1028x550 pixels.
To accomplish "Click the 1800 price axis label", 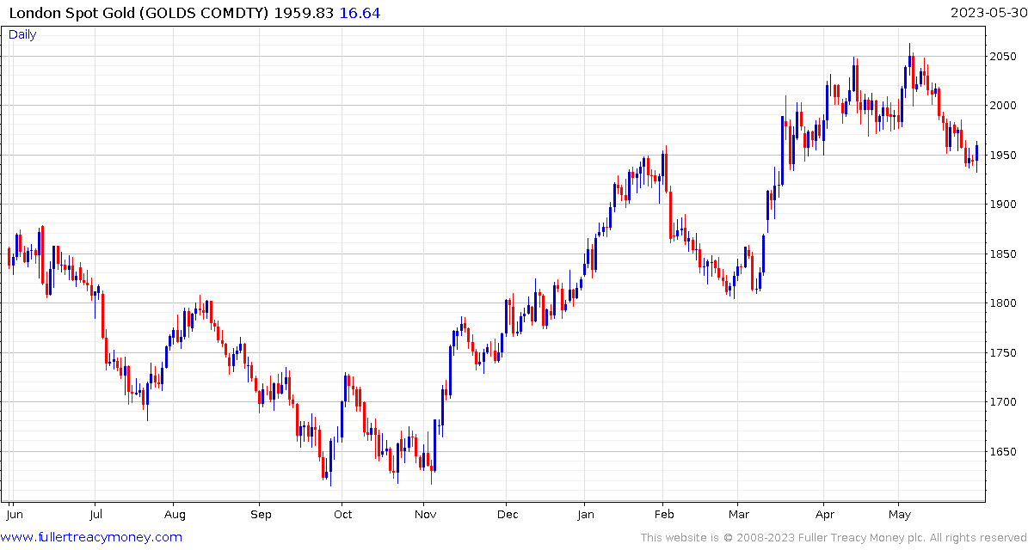I will click(x=1004, y=303).
